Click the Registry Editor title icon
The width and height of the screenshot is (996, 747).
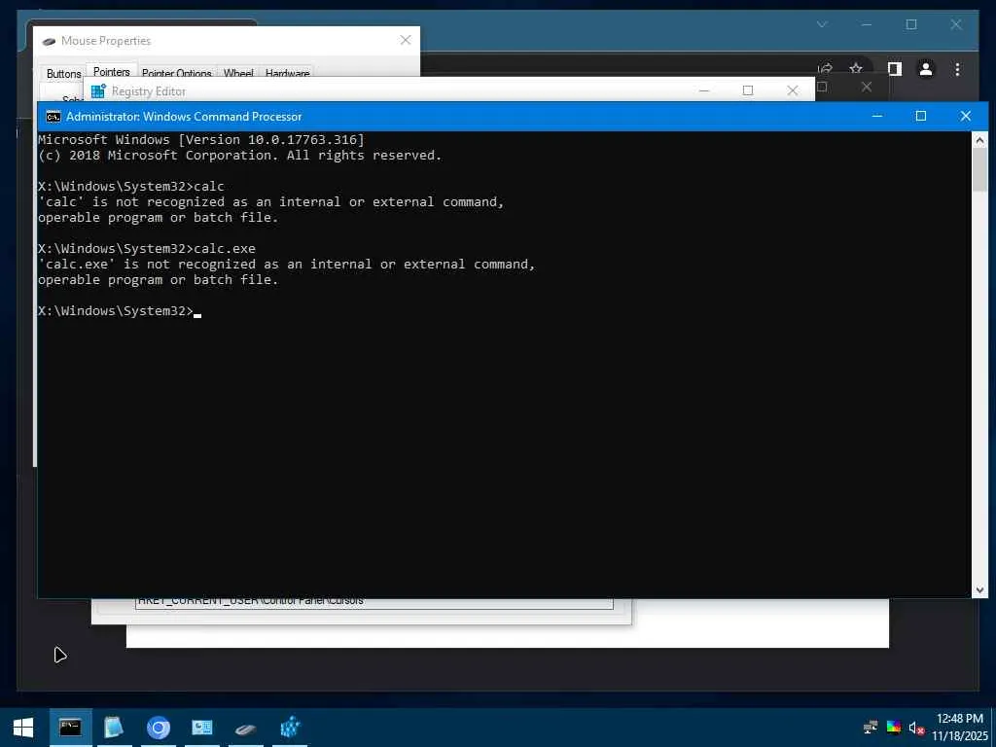click(98, 90)
